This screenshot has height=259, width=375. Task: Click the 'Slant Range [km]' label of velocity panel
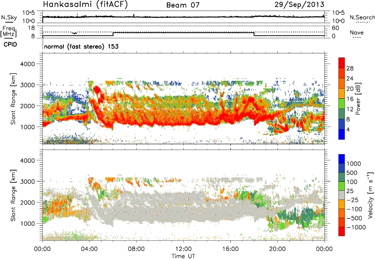pyautogui.click(x=13, y=195)
